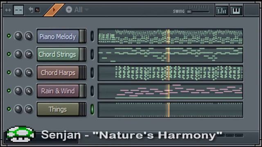Click the green mushroom logo
This screenshot has height=147, width=262.
pyautogui.click(x=20, y=134)
